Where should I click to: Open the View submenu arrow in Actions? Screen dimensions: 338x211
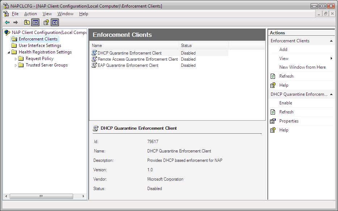point(331,59)
